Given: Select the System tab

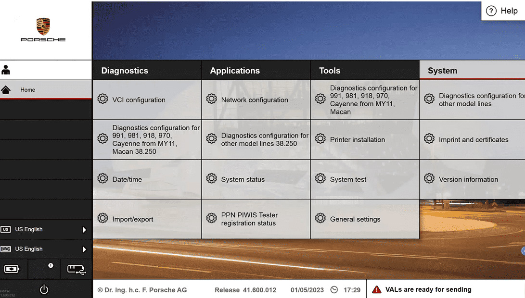Looking at the screenshot, I should pos(472,70).
